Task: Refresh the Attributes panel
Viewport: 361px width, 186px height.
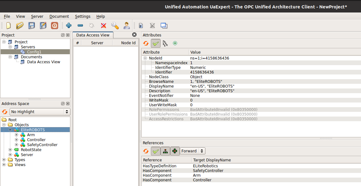Action: tap(146, 43)
